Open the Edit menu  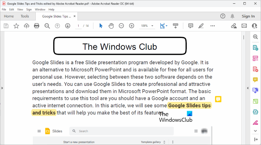(12, 9)
